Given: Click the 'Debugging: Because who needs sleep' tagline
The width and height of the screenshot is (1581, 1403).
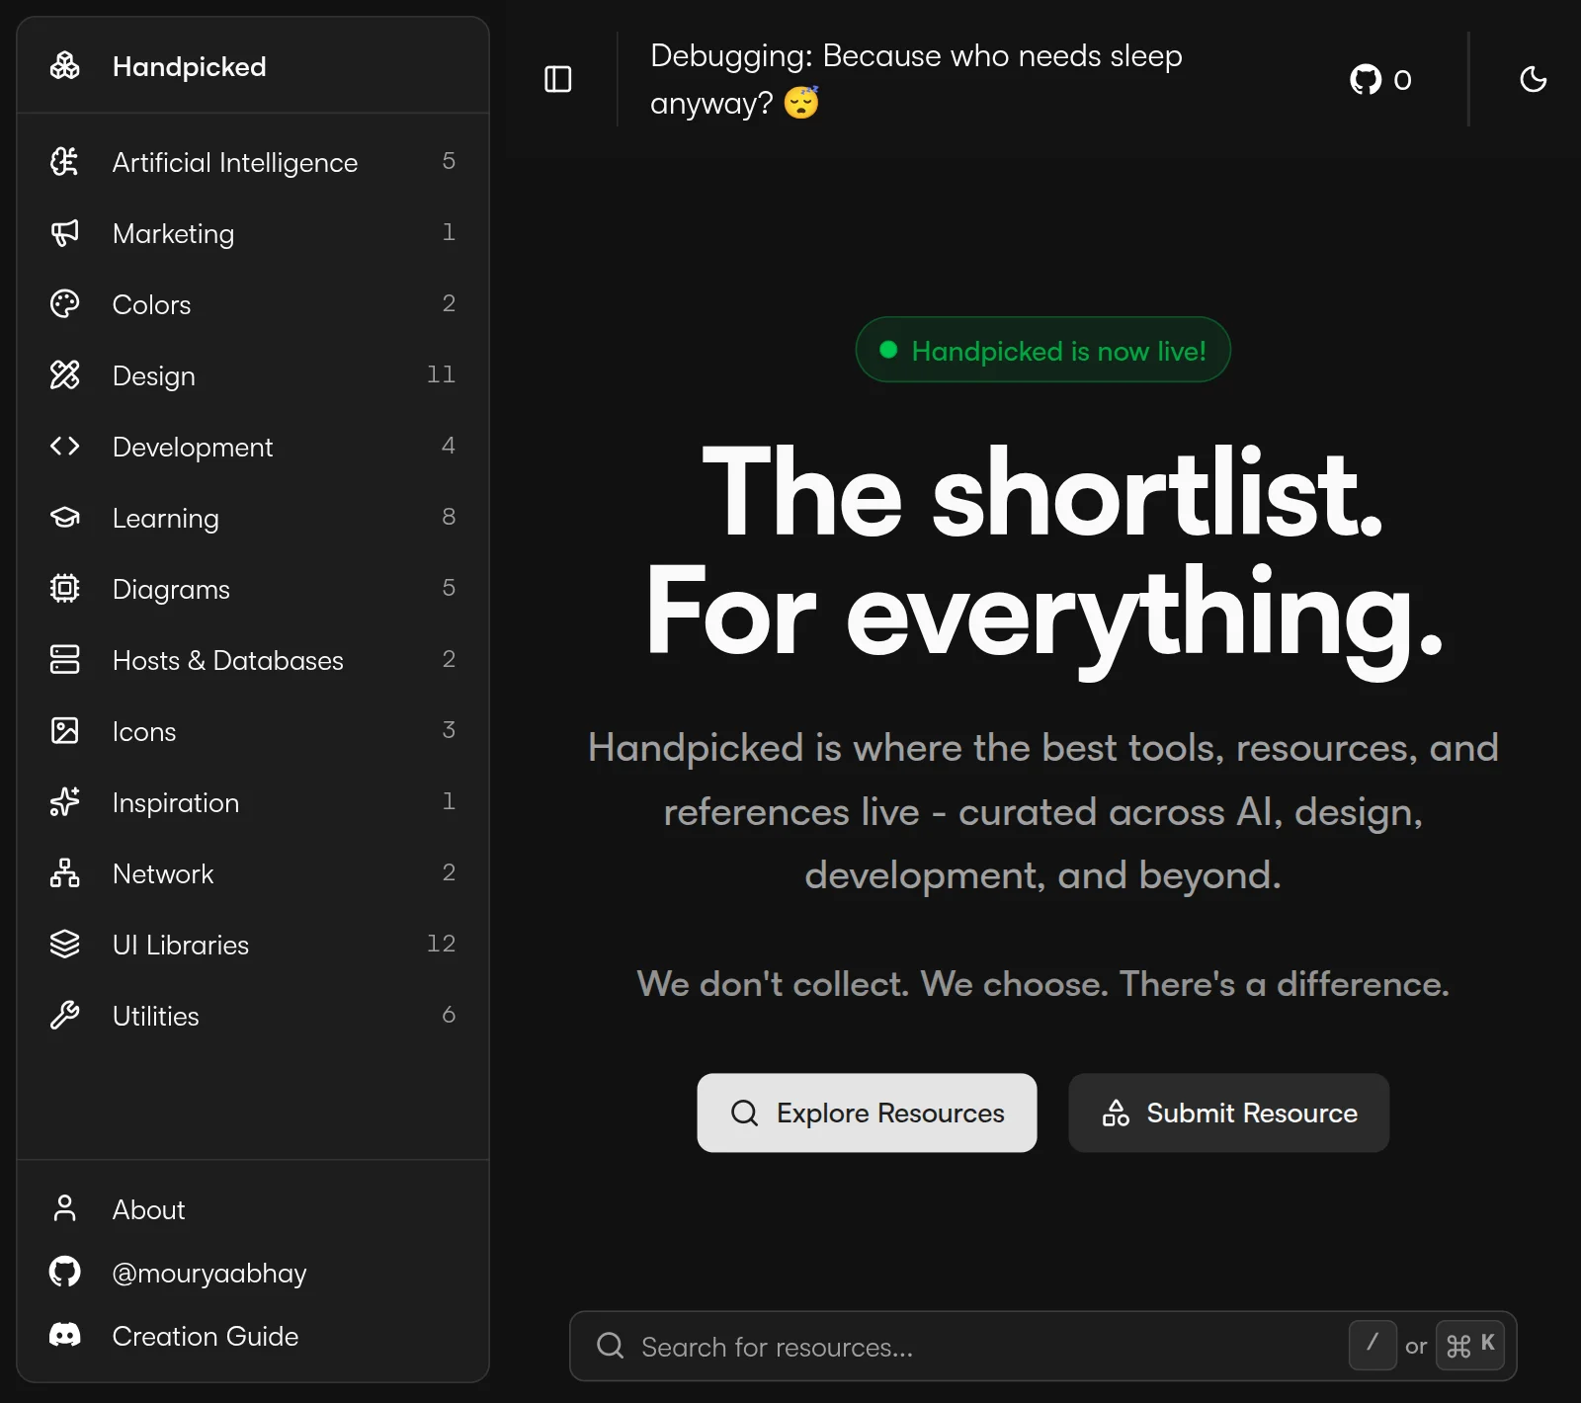Looking at the screenshot, I should point(916,79).
